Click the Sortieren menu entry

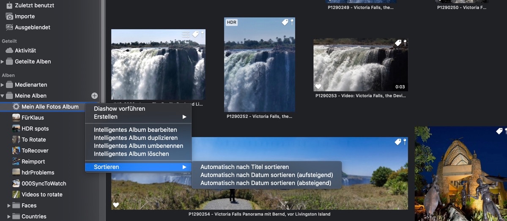[x=138, y=167]
